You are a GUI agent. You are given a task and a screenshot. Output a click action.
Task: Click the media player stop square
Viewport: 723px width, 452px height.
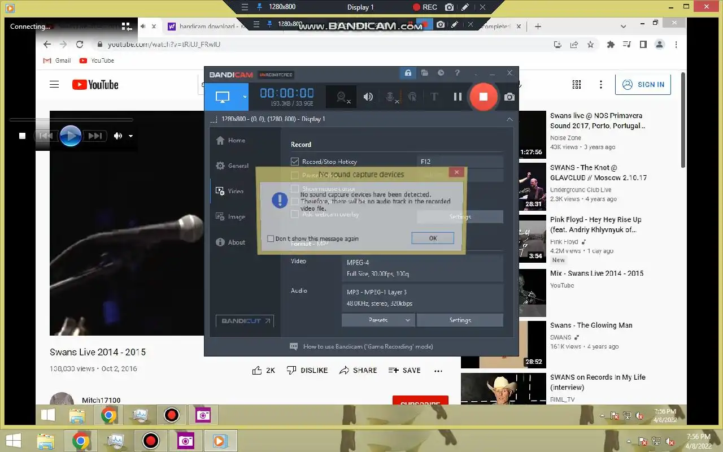pos(22,136)
